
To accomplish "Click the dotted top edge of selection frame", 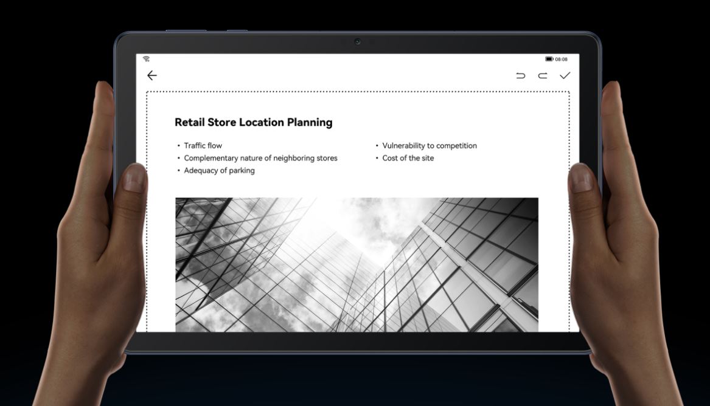I will 358,92.
